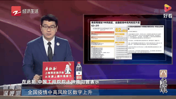Click the water bottle on the desk

point(79,71)
